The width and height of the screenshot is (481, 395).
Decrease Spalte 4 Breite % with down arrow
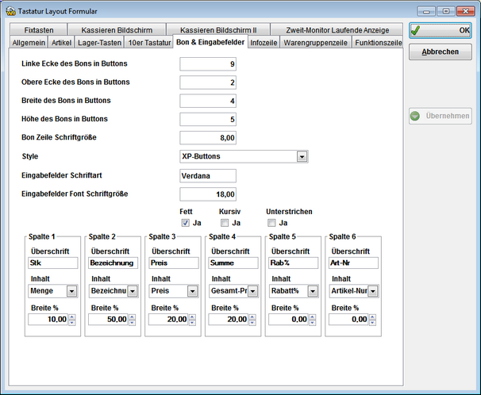252,322
